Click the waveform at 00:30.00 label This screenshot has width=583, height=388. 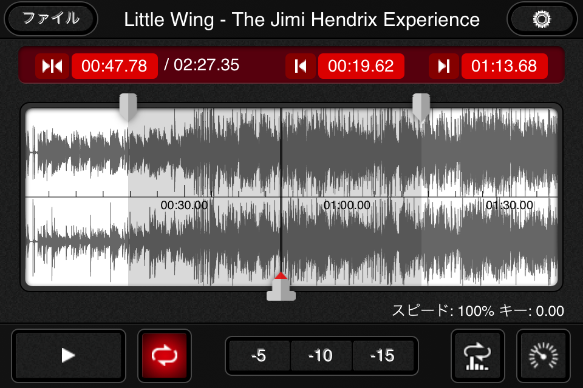click(184, 205)
